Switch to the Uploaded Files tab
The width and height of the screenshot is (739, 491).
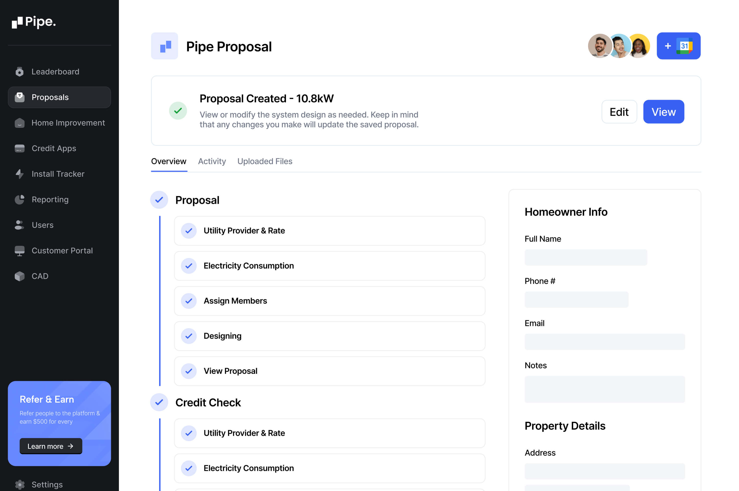pyautogui.click(x=265, y=161)
